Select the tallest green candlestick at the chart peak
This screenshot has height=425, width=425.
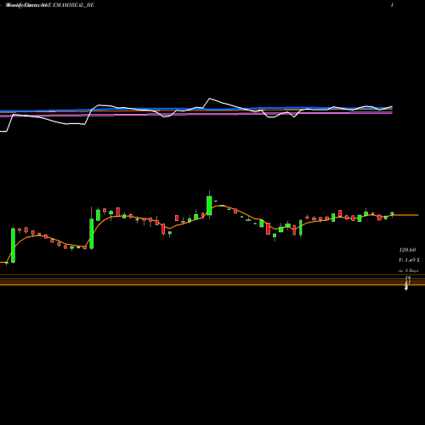209,205
